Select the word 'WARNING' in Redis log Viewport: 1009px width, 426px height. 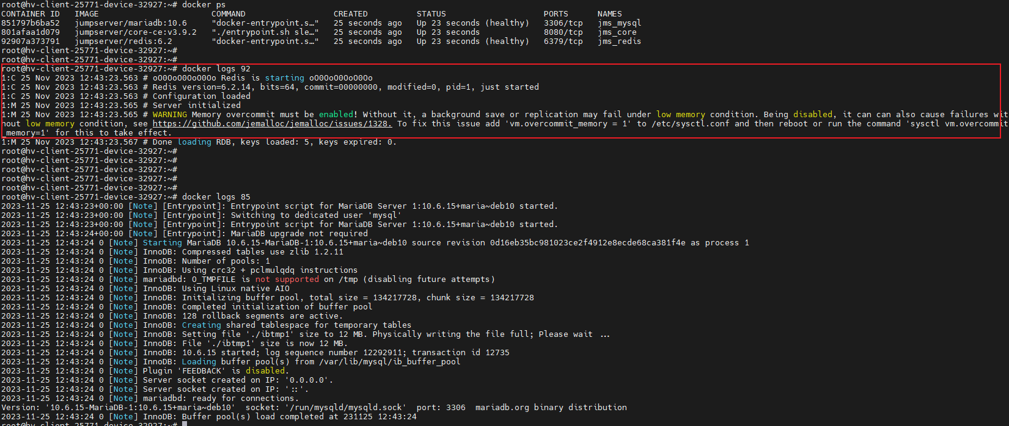coord(170,115)
